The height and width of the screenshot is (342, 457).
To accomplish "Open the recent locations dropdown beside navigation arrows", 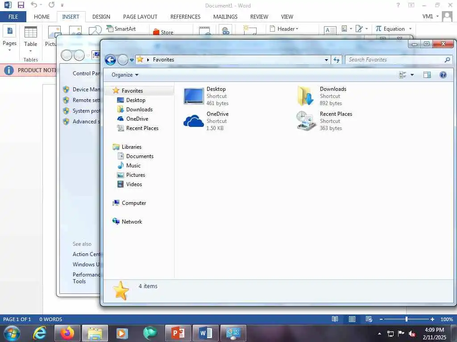I will pyautogui.click(x=132, y=60).
